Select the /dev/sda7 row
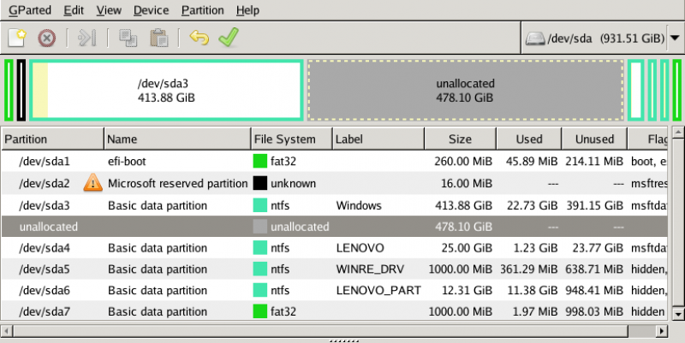 click(334, 311)
